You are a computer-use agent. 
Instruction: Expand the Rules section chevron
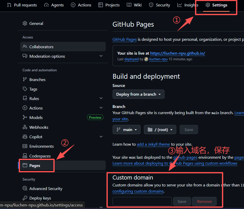101,98
